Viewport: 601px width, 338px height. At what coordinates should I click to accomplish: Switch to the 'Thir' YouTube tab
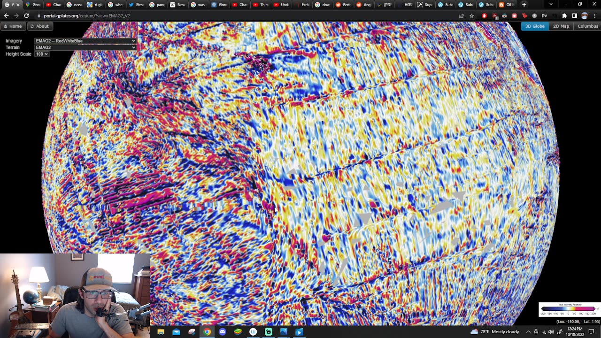[x=261, y=5]
